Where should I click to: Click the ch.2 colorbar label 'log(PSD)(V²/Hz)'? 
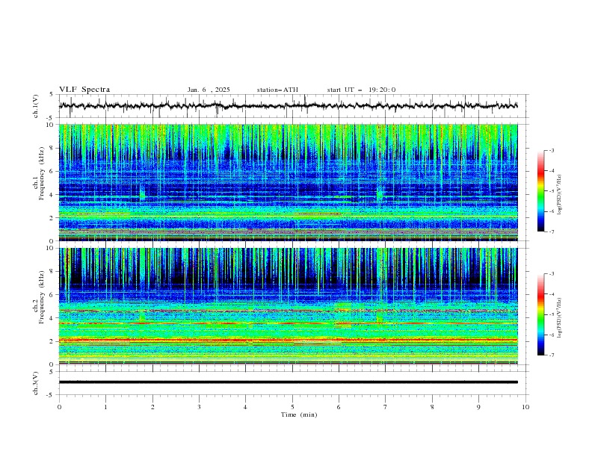(560, 318)
